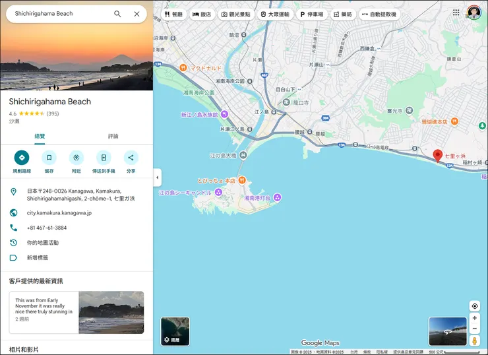Viewport: 488px width, 355px height.
Task: Click the address row starting 日本 〒248-0026
Action: [x=76, y=195]
